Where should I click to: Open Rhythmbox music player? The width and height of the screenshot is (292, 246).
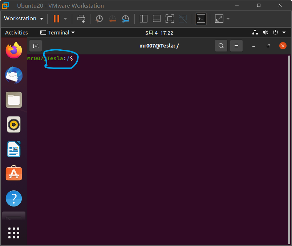[x=14, y=124]
